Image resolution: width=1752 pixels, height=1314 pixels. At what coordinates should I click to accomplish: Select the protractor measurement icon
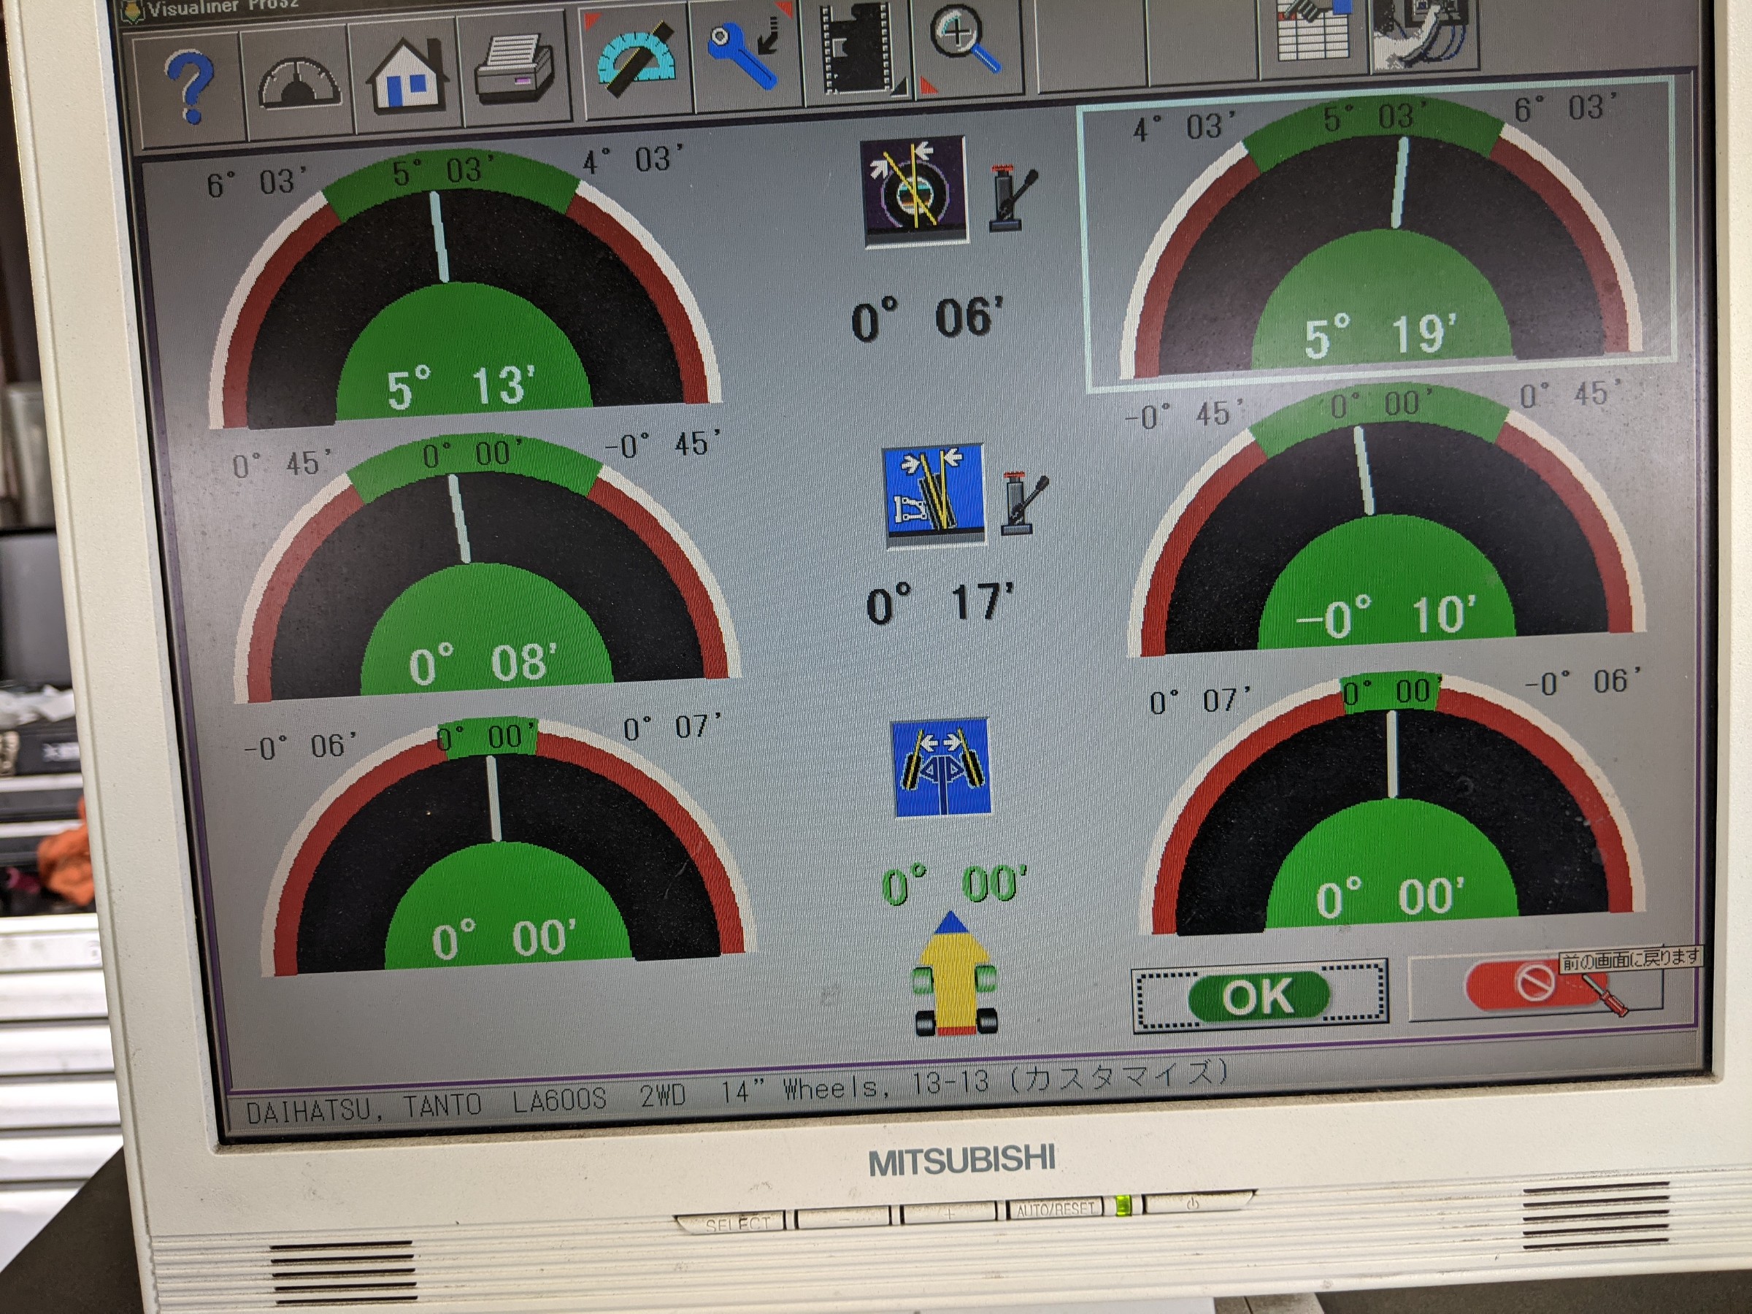click(x=636, y=60)
